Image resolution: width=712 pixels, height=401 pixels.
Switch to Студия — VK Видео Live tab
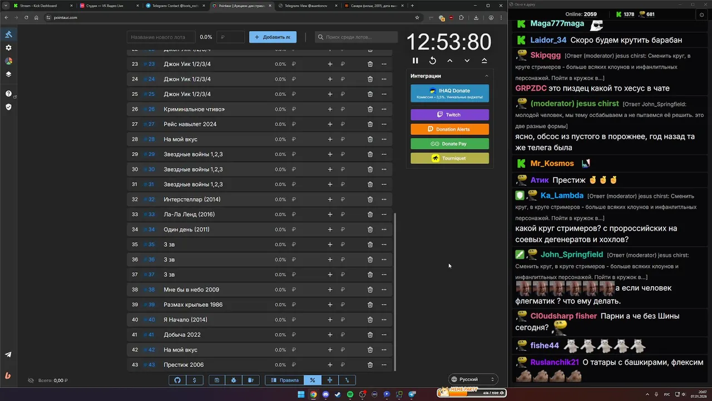[x=109, y=6]
